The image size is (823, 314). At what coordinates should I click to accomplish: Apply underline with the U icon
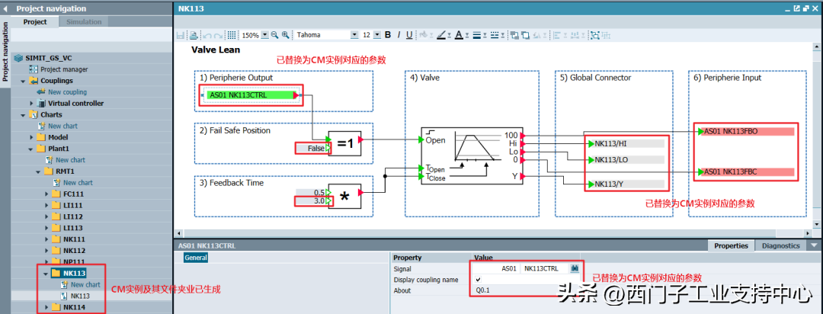click(x=409, y=35)
